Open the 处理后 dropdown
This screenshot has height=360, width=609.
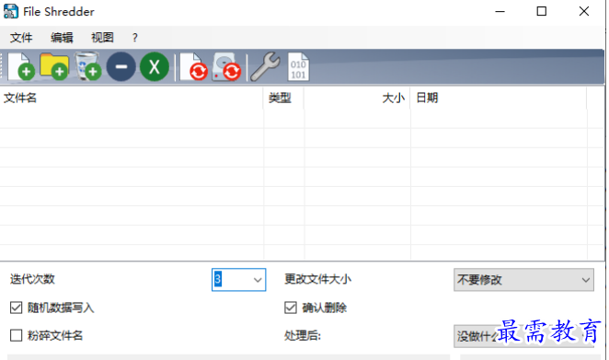tap(523, 336)
